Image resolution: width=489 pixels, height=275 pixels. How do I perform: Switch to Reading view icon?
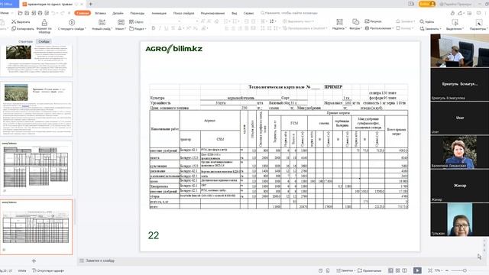(404, 270)
